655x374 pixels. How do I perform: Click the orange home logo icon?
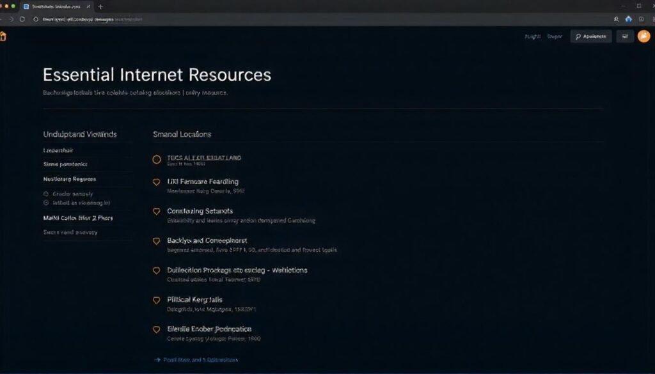(x=3, y=36)
